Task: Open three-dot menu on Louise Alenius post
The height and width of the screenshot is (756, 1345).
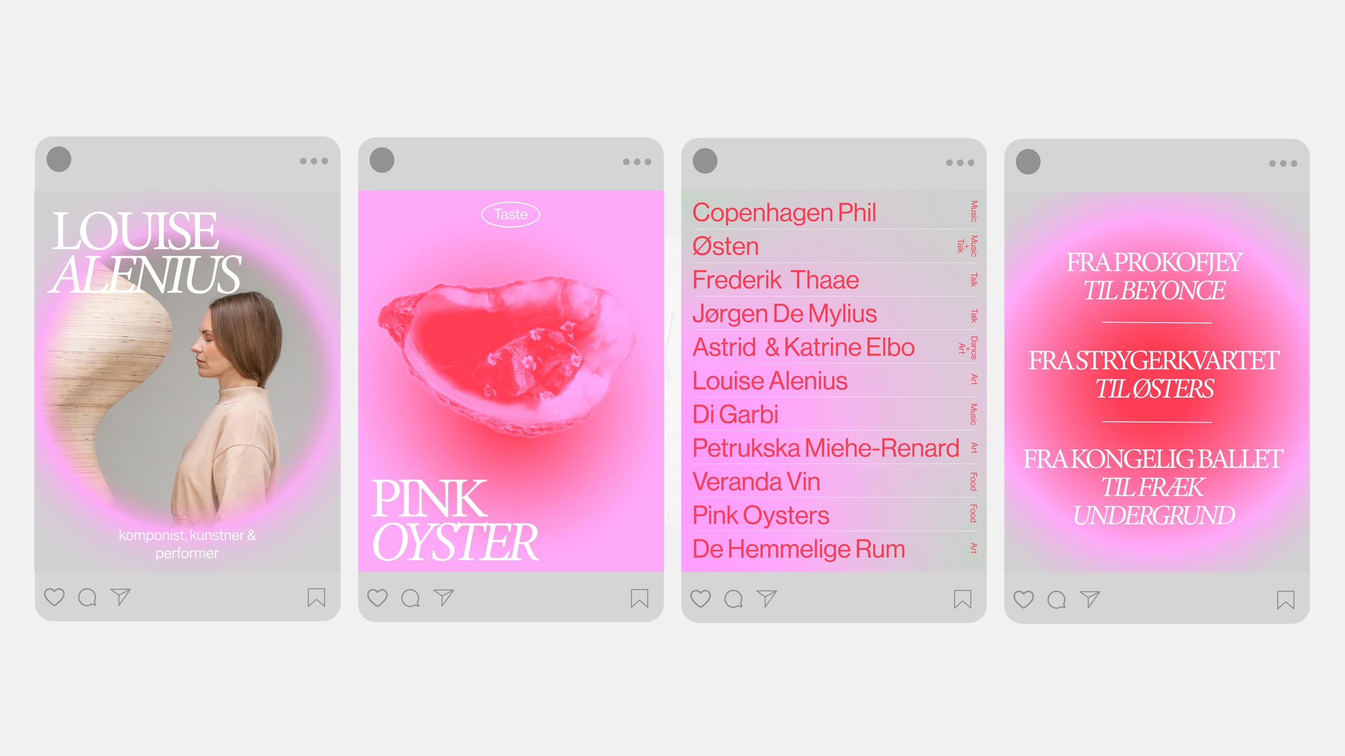Action: point(314,161)
